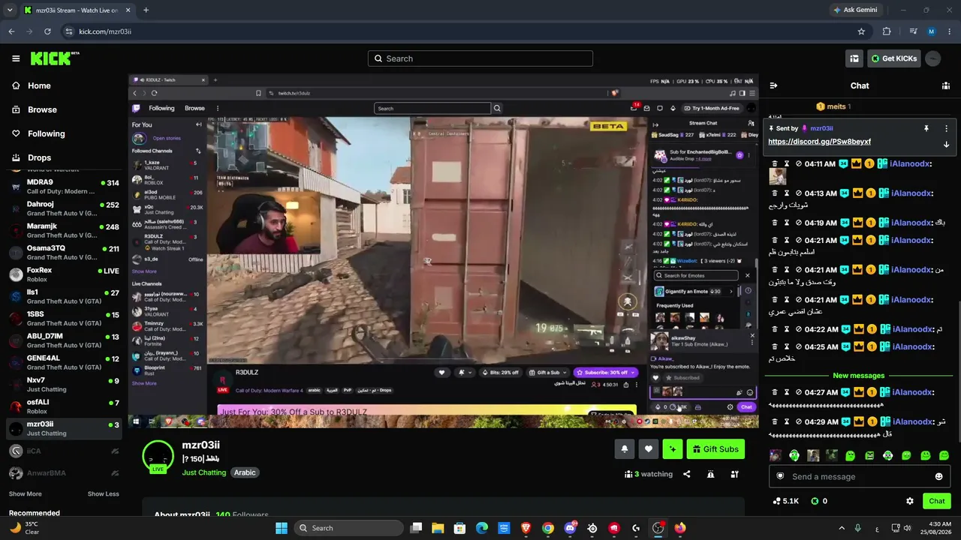Open the browser extensions puzzle icon
The image size is (961, 540).
[887, 31]
